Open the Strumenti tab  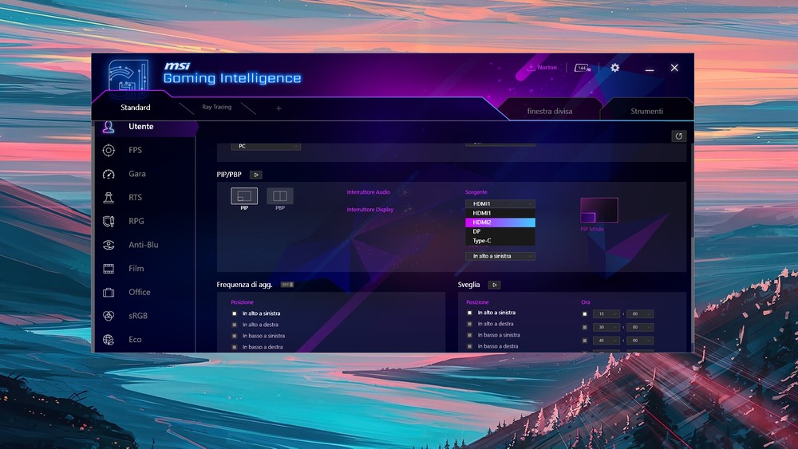(647, 111)
